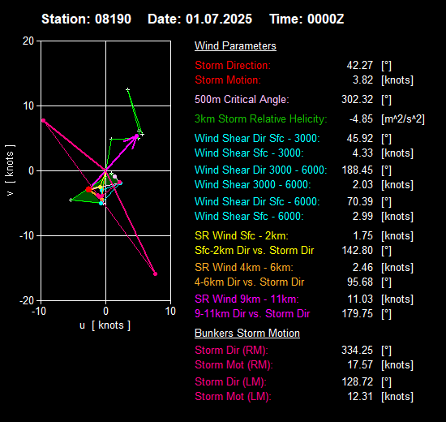Select the SR Wind 9km - 11km label

[247, 299]
